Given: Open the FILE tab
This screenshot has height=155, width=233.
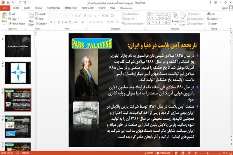Looking at the screenshot, I should (5, 8).
